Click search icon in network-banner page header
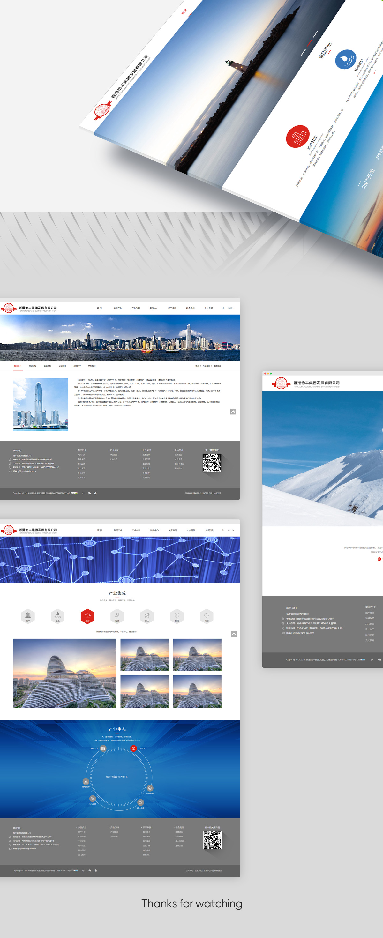Image resolution: width=383 pixels, height=938 pixels. point(223,530)
